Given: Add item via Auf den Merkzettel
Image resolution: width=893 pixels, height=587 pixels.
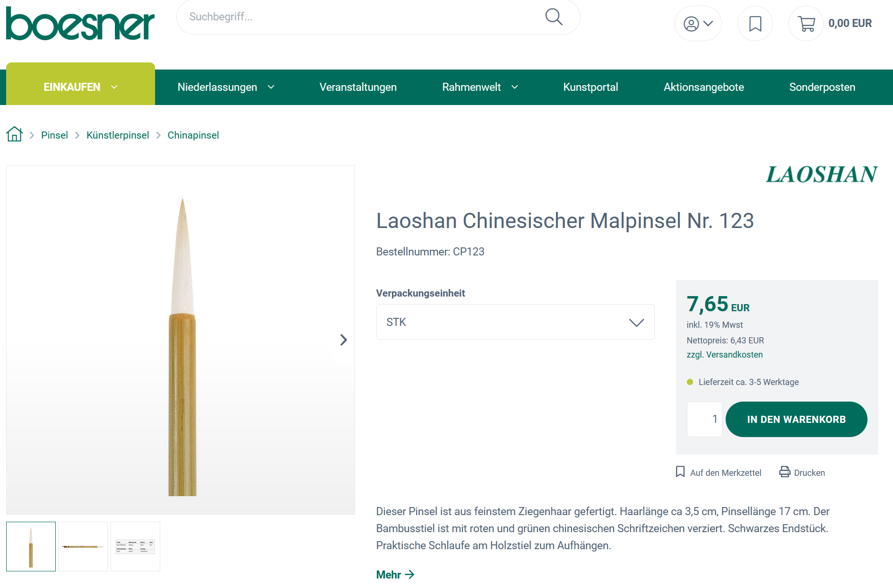Looking at the screenshot, I should [719, 472].
